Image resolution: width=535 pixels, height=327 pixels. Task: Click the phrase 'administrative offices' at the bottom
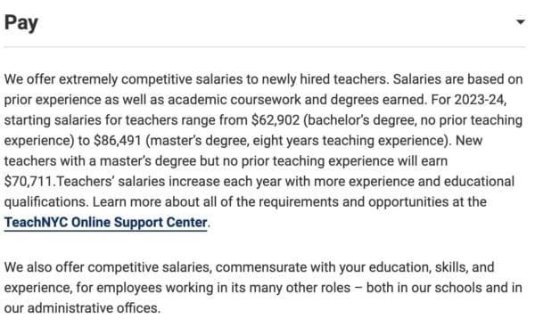pyautogui.click(x=92, y=308)
